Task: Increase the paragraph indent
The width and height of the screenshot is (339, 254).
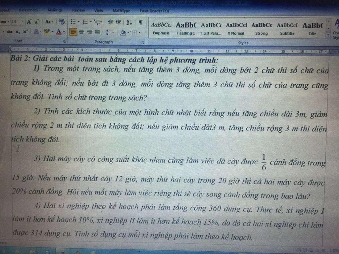Action: (x=119, y=22)
